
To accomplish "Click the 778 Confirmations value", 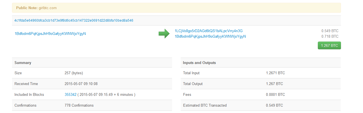I will tap(79, 105).
